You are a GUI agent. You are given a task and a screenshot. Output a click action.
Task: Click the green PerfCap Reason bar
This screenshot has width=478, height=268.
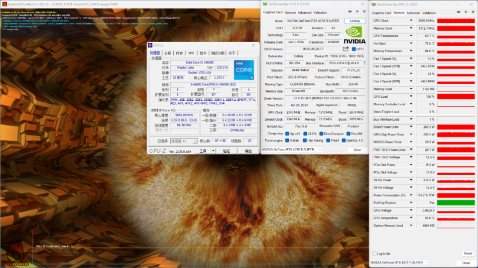point(456,202)
